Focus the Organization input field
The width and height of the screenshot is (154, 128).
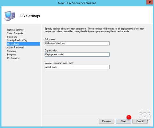pos(77,54)
